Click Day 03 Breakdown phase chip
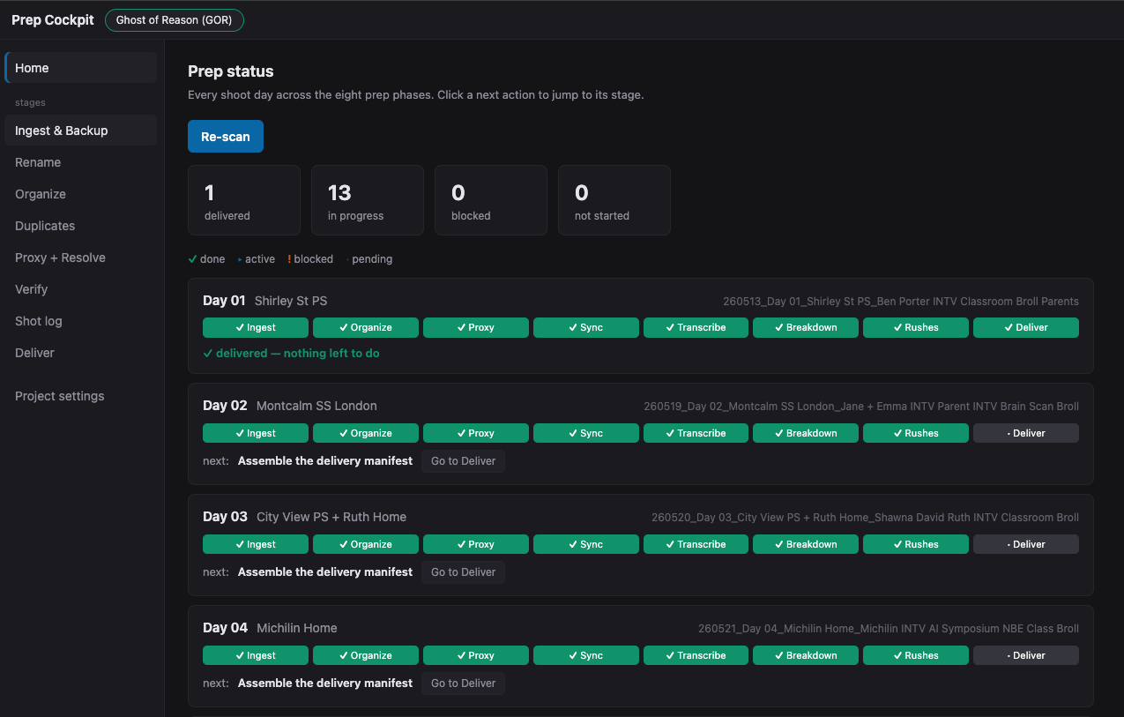This screenshot has width=1124, height=717. click(806, 544)
